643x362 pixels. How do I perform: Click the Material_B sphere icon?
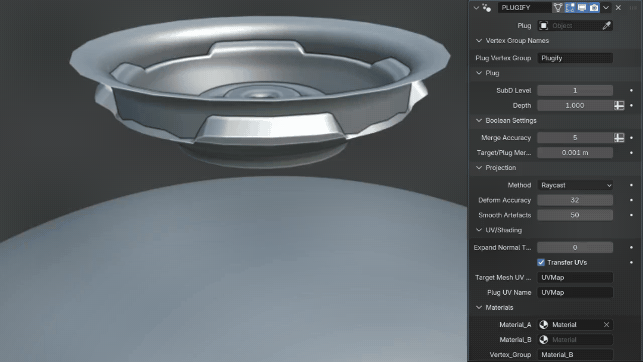tap(544, 340)
